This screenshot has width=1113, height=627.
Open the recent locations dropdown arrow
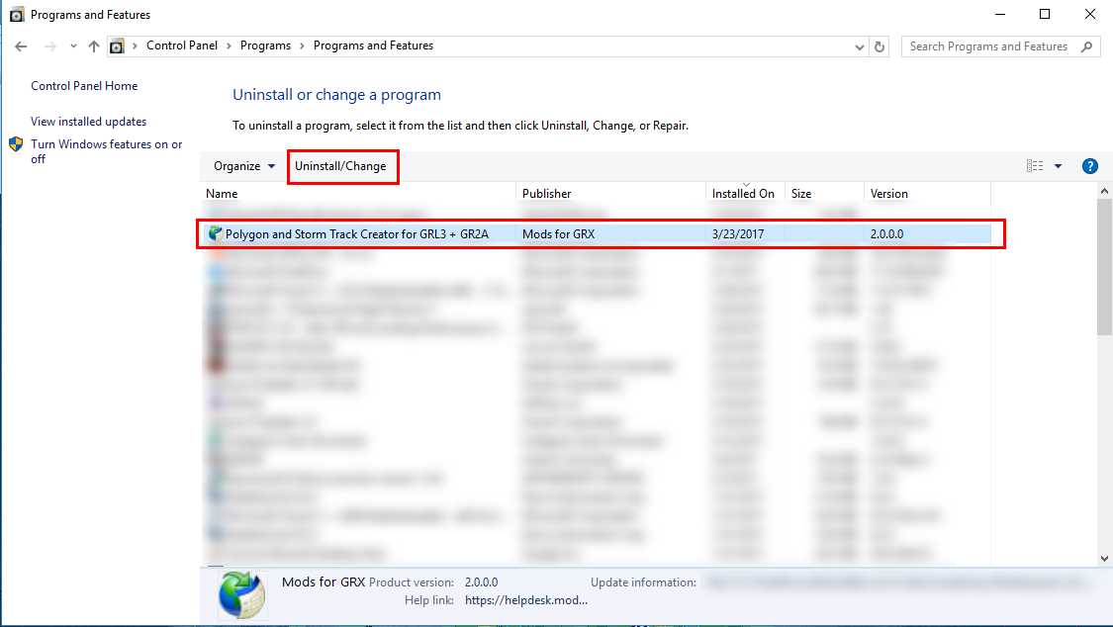coord(73,46)
